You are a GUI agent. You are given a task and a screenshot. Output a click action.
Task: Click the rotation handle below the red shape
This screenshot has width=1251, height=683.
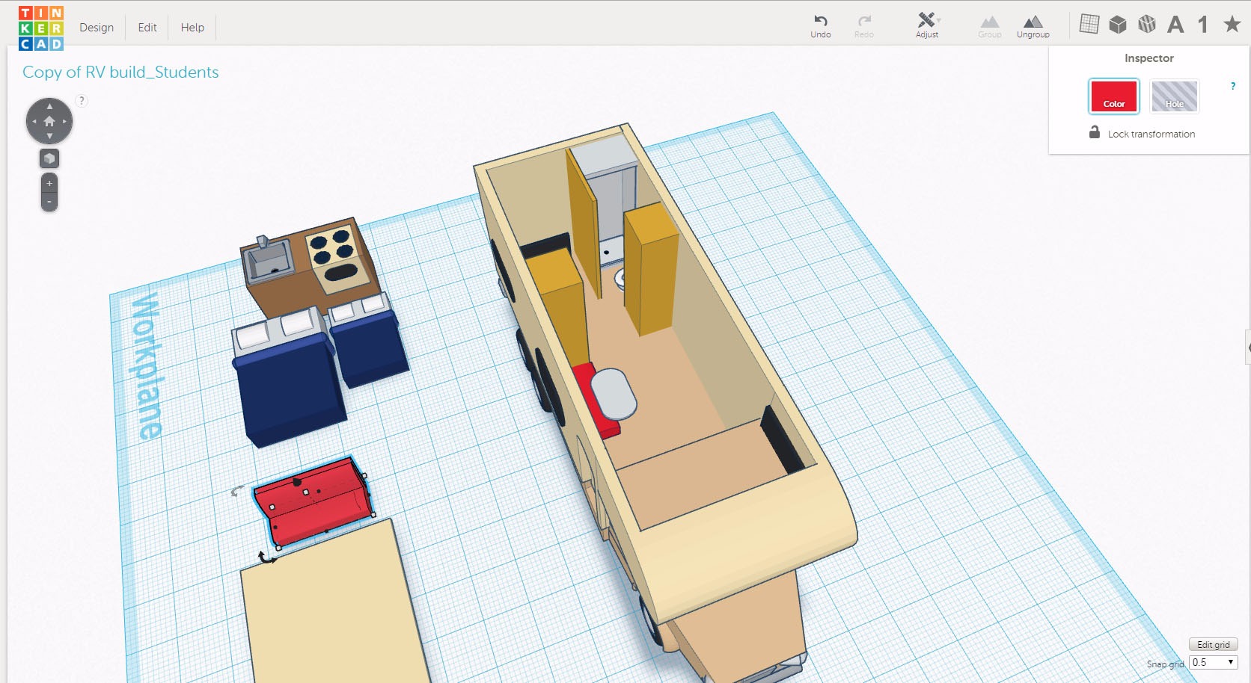tap(266, 557)
